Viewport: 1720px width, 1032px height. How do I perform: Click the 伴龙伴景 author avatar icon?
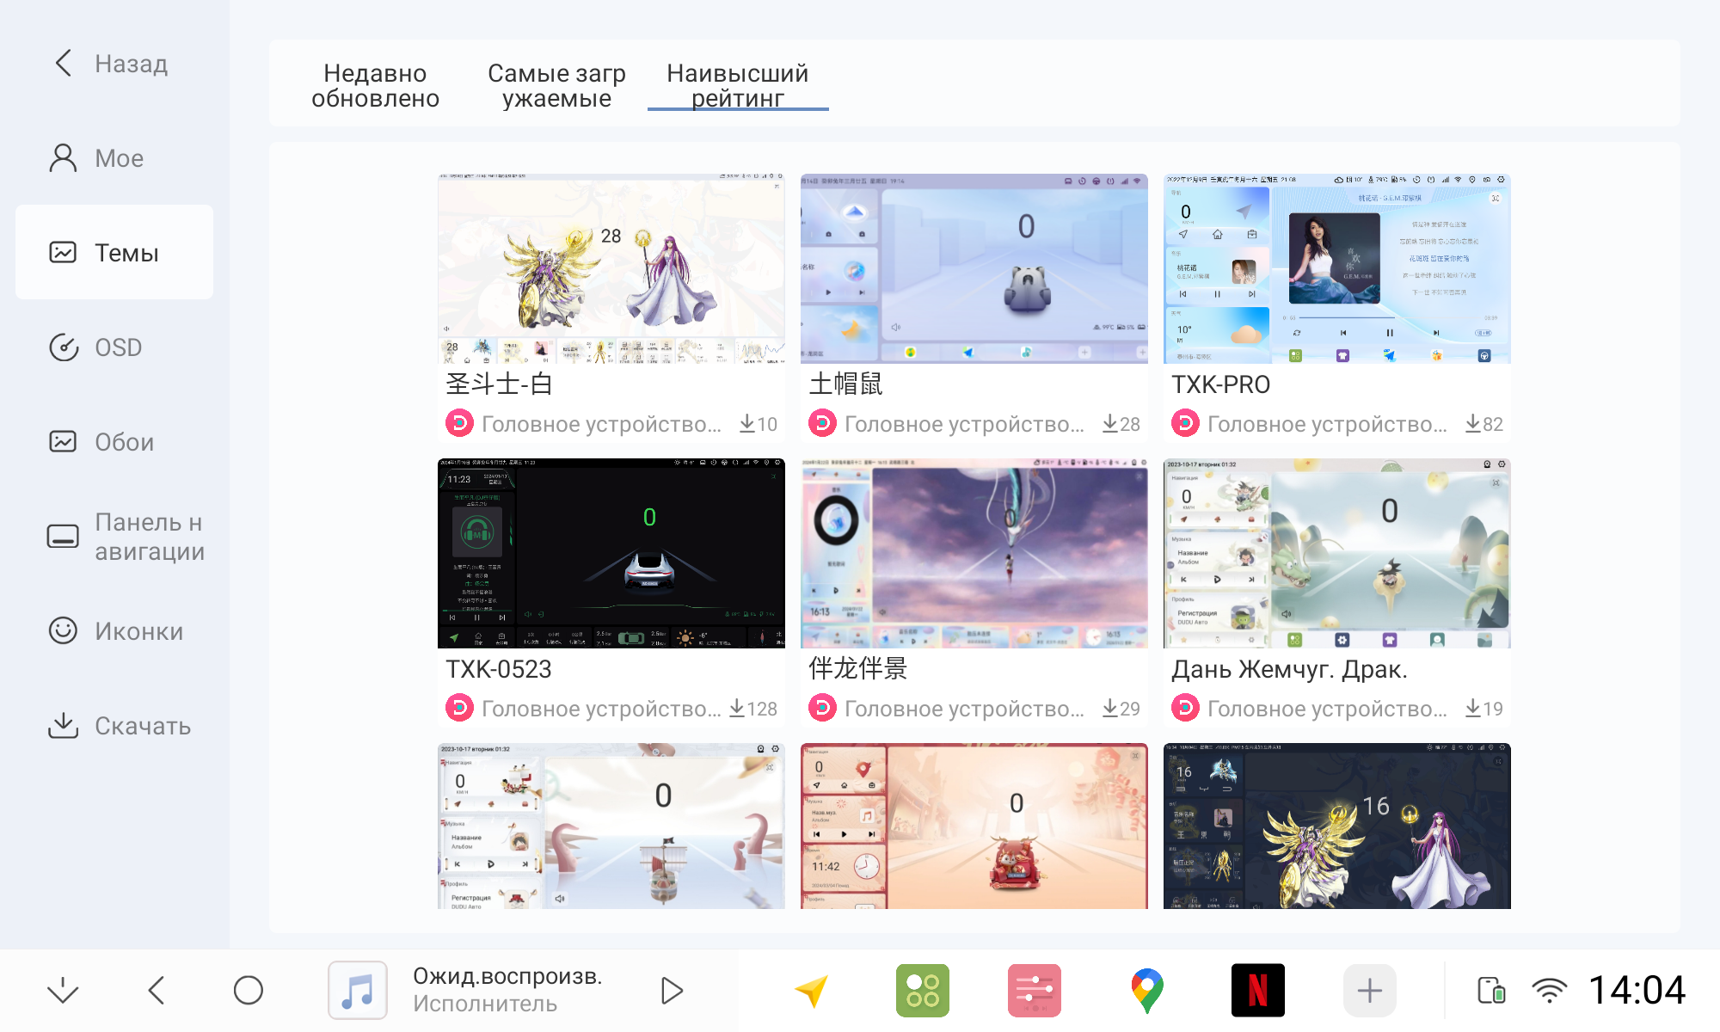(822, 708)
